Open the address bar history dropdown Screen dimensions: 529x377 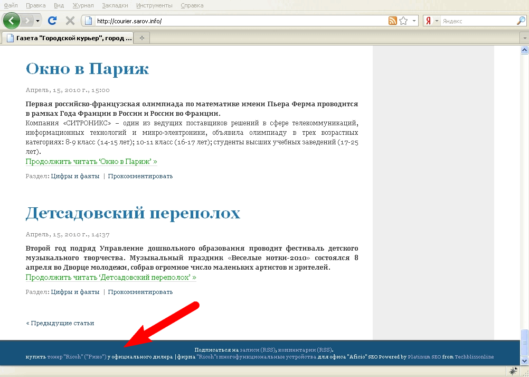[x=414, y=21]
